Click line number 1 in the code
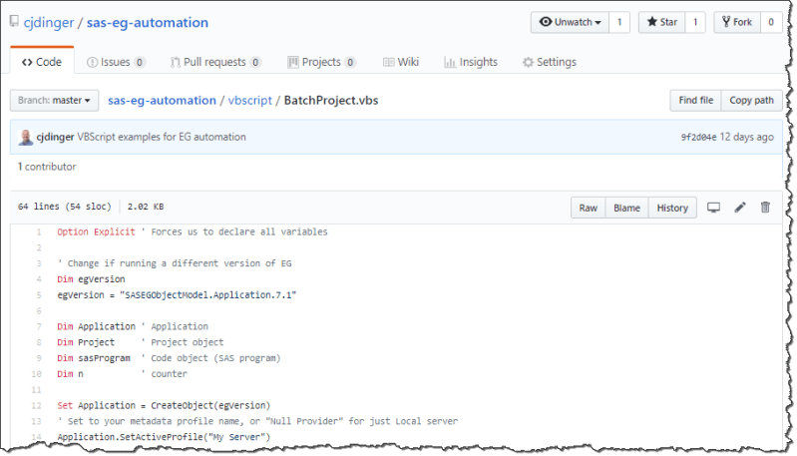 (x=39, y=231)
